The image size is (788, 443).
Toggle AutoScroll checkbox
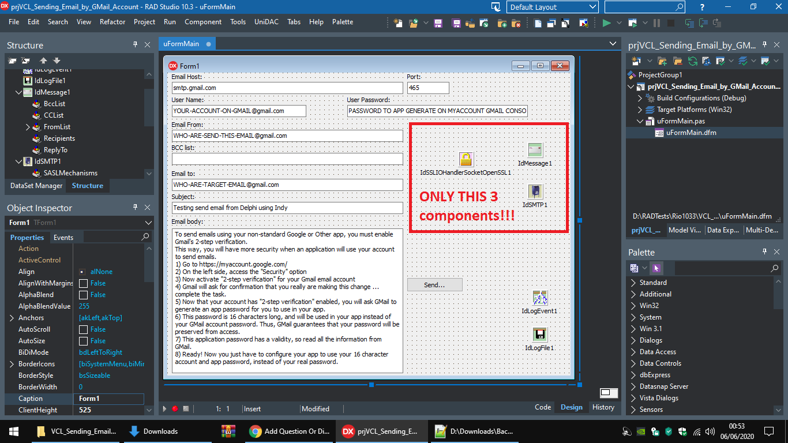point(83,329)
